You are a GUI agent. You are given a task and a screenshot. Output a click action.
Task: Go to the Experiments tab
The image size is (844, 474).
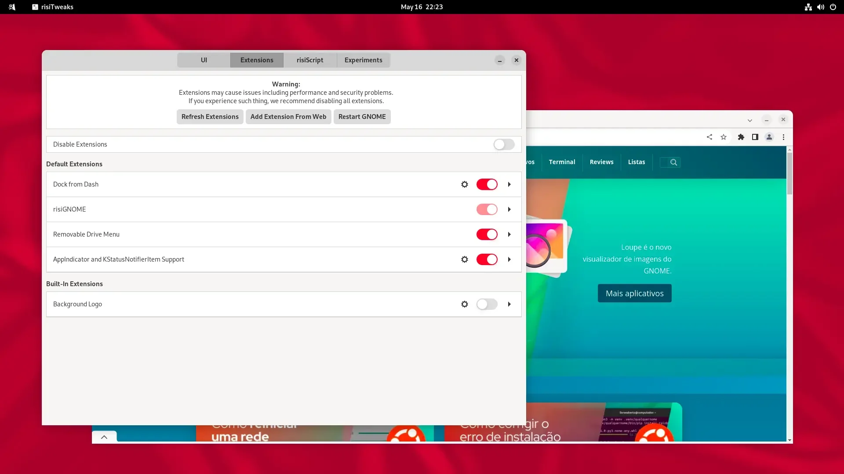(364, 60)
